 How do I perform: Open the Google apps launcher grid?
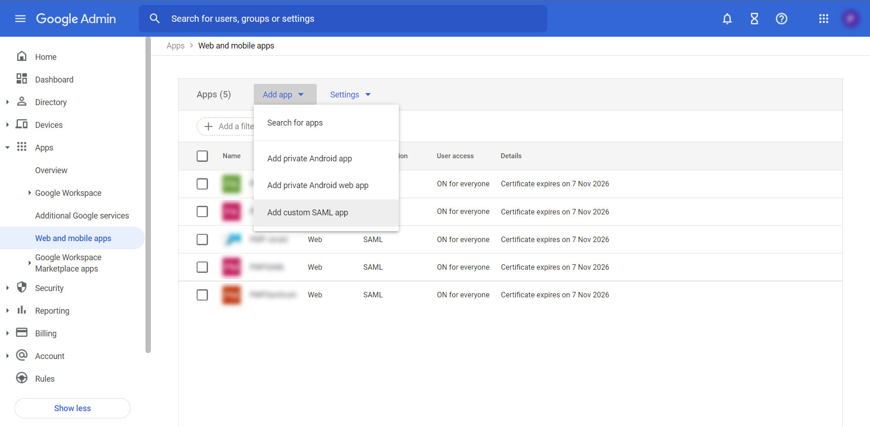pos(824,19)
